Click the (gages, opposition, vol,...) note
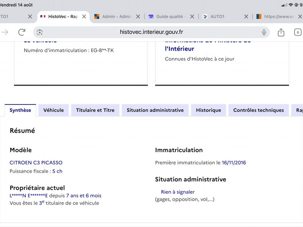303x227 pixels. (x=185, y=199)
